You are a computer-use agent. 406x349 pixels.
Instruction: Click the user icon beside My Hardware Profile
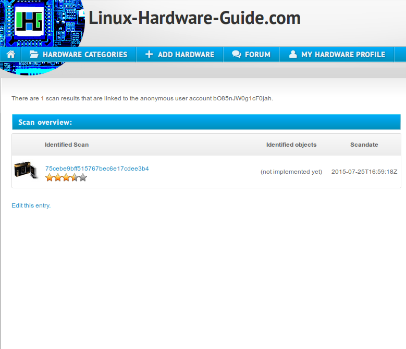293,54
